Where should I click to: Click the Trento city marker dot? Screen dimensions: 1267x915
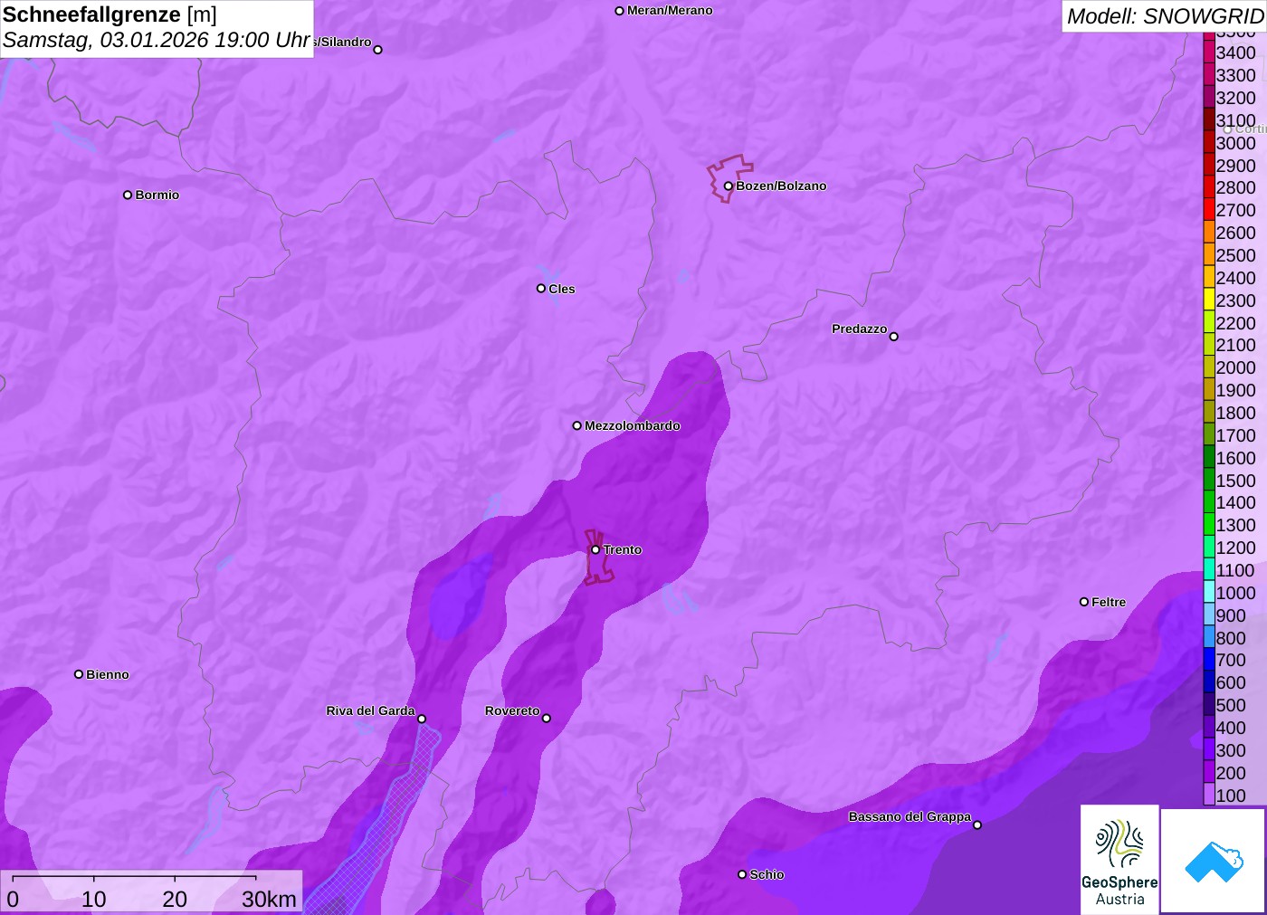point(595,549)
